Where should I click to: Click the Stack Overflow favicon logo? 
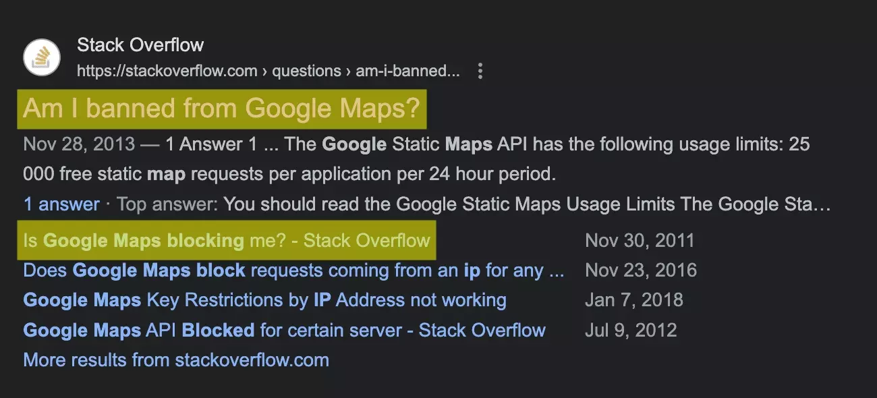[x=43, y=58]
